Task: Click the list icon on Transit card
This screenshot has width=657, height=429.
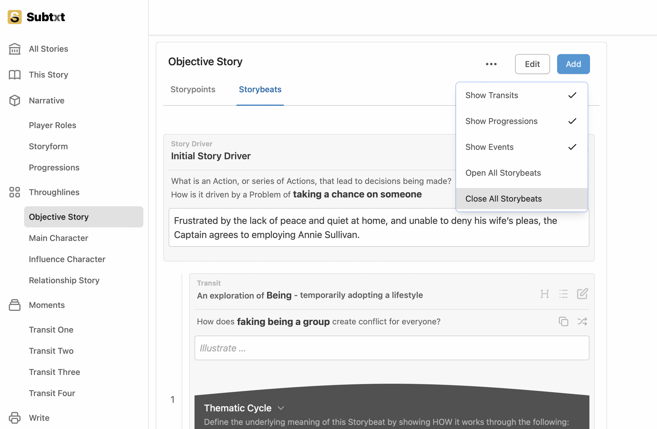Action: click(564, 294)
